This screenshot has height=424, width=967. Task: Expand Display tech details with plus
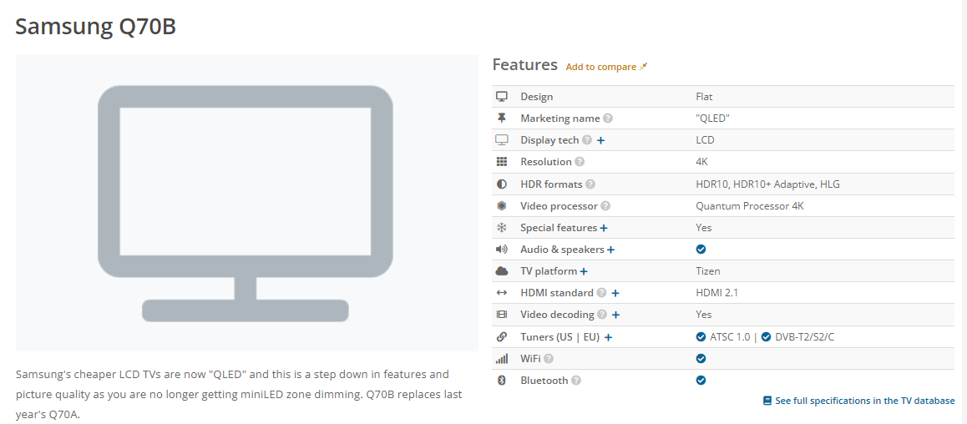tap(600, 140)
